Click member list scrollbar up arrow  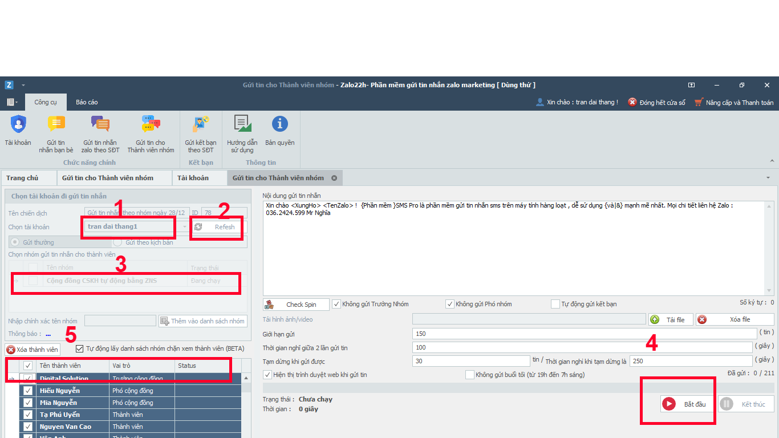click(246, 378)
